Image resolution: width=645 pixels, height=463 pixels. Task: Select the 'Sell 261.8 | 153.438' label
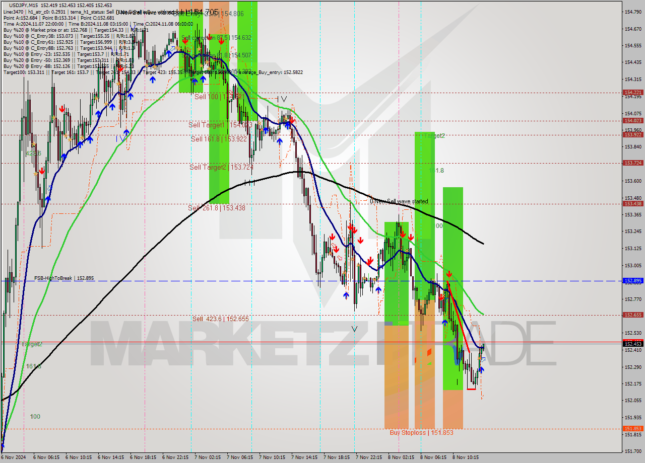(x=217, y=208)
